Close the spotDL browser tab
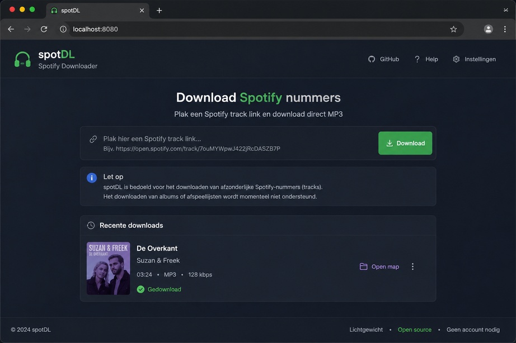The width and height of the screenshot is (516, 343). pos(142,11)
